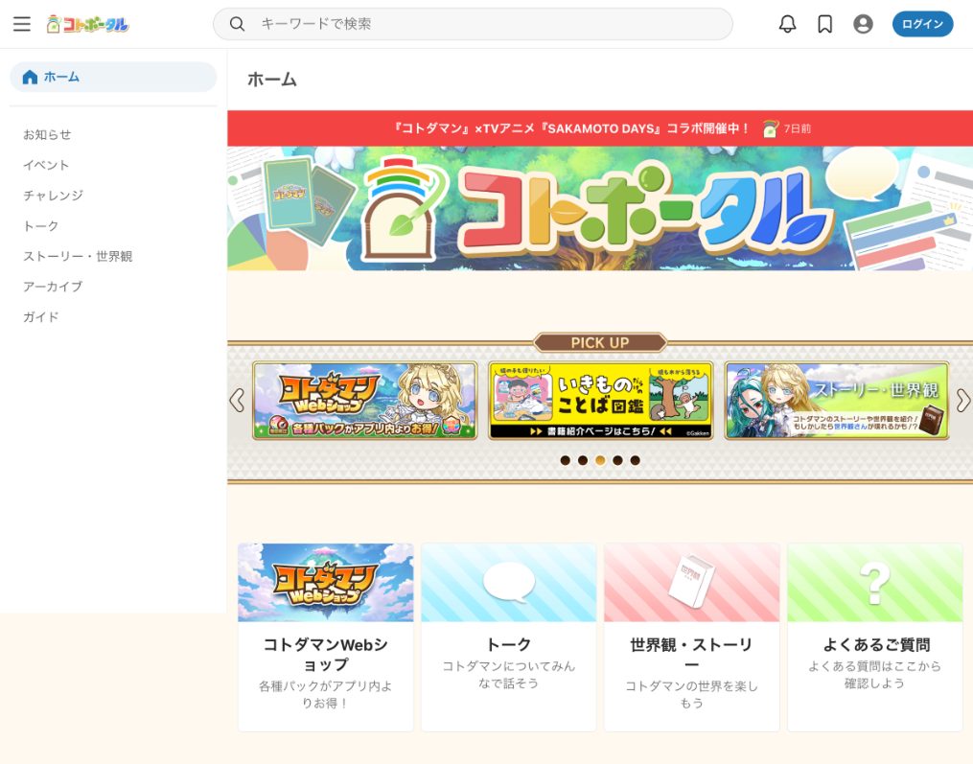
Task: Open the よくあるご質問 card
Action: coord(875,637)
